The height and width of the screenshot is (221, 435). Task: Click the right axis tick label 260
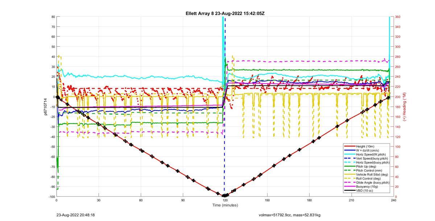[398, 67]
